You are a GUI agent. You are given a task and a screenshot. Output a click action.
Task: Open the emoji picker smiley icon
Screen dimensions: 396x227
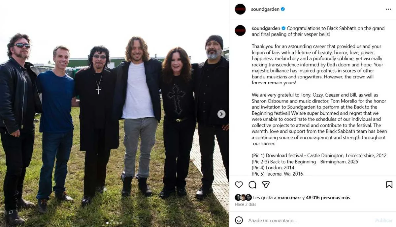(239, 220)
